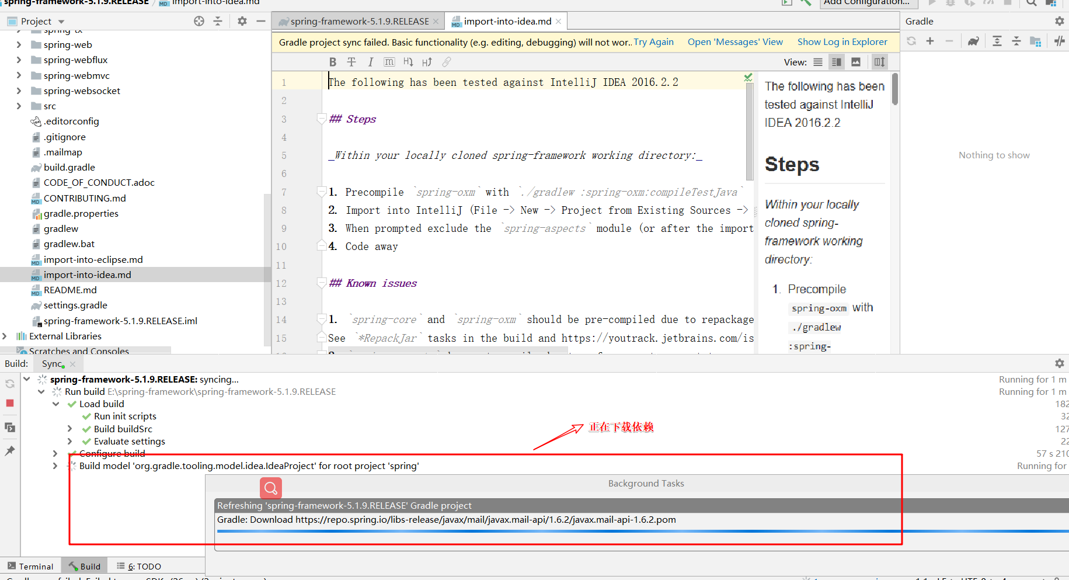Viewport: 1069px width, 580px height.
Task: Switch to spring-framework-5.1.9.RELEASE editor tab
Action: pos(358,21)
